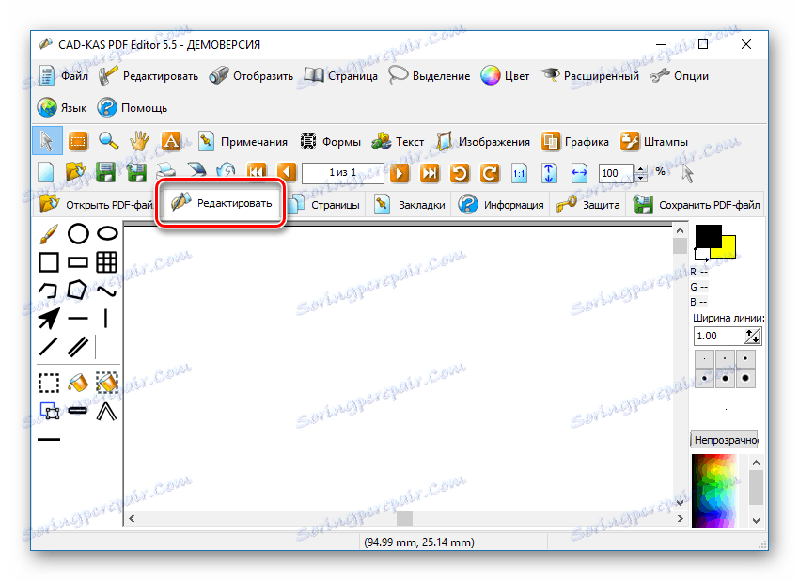Fit page width icon
This screenshot has height=581, width=799.
coord(579,173)
